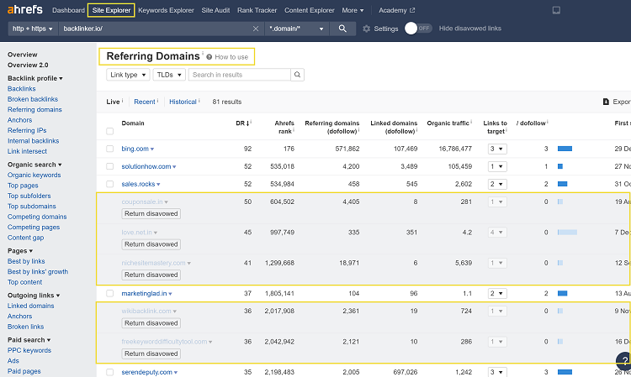
Task: Open Rank Tracker in top navigation
Action: tap(257, 10)
